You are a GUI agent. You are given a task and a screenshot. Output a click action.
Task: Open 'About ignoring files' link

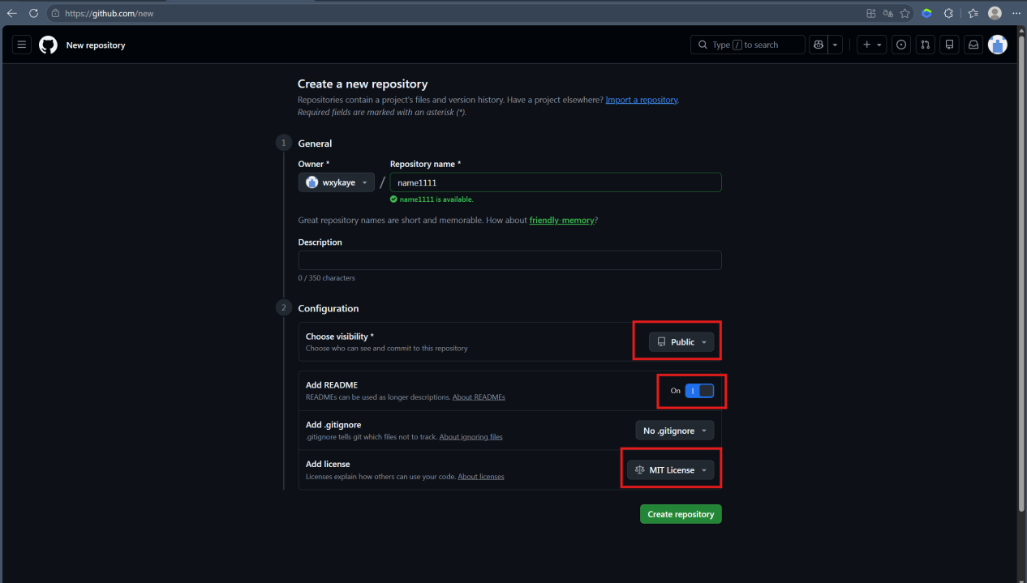click(x=471, y=437)
